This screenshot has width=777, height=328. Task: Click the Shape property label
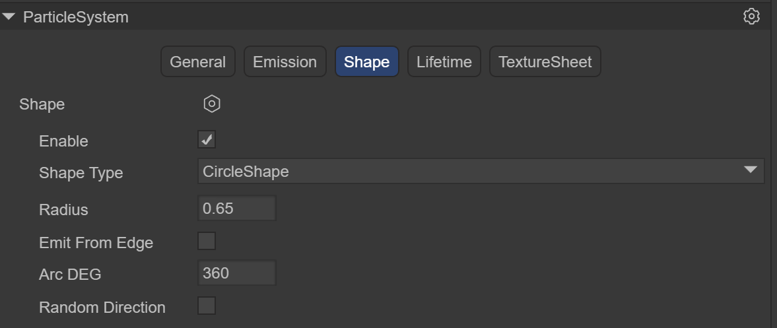click(42, 104)
